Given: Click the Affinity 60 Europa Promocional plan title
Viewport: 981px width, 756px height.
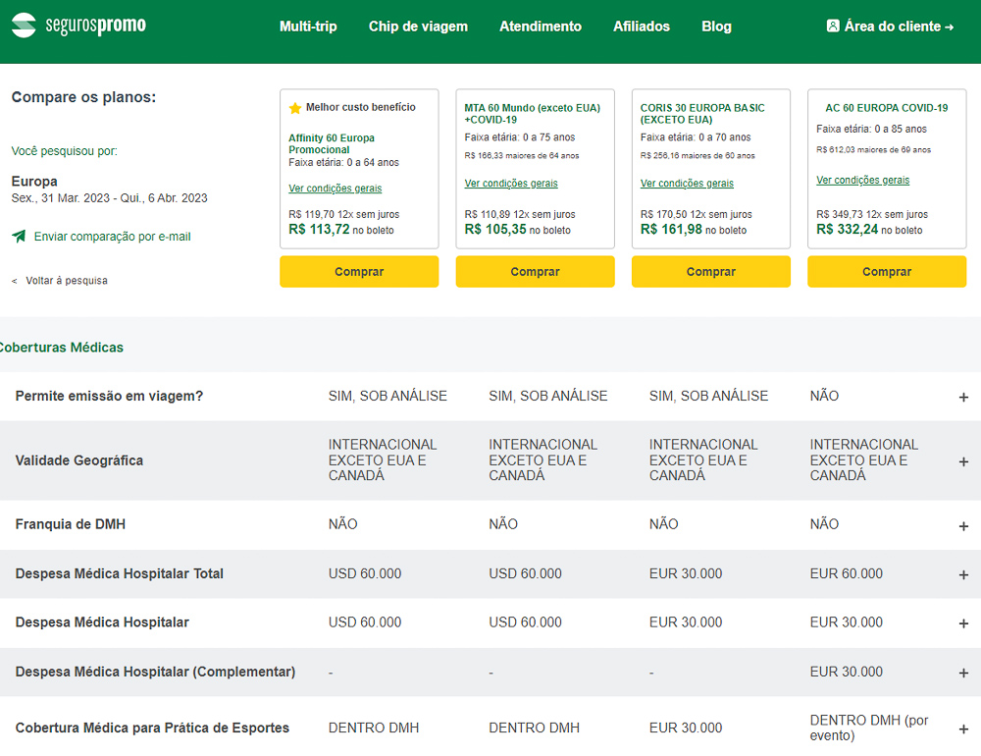Looking at the screenshot, I should [x=332, y=143].
